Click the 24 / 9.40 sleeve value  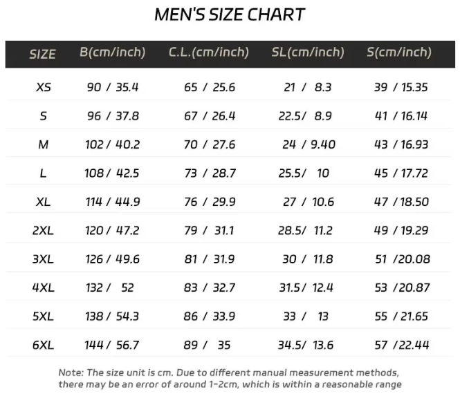click(309, 145)
